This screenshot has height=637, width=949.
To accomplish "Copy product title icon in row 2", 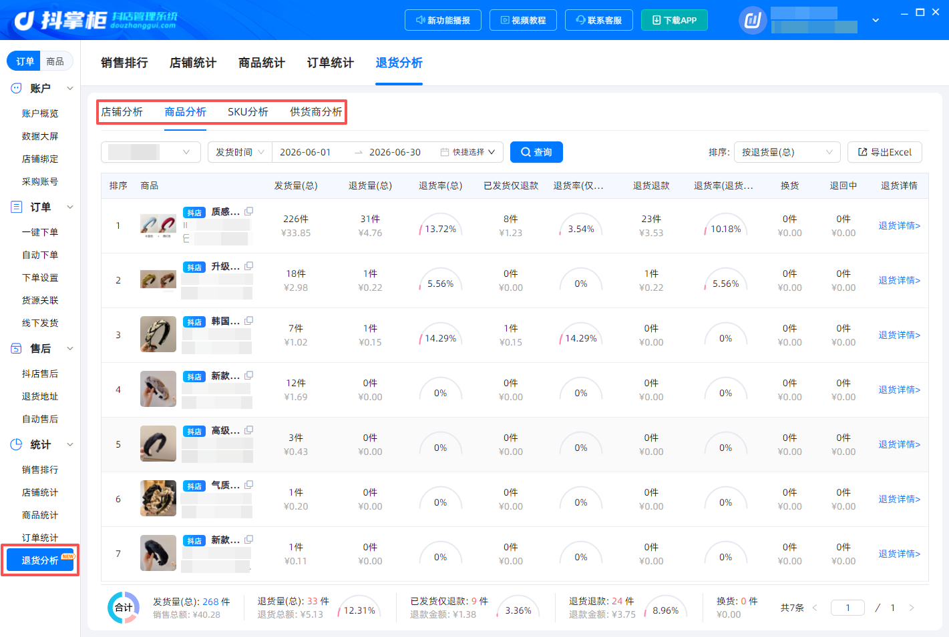I will (249, 266).
